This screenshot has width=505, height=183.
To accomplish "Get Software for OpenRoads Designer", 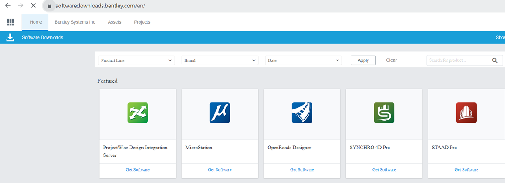I will [302, 169].
